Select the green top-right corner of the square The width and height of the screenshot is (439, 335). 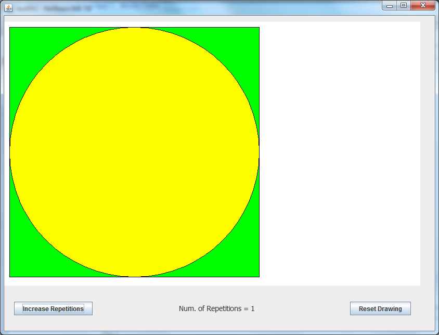pyautogui.click(x=252, y=34)
